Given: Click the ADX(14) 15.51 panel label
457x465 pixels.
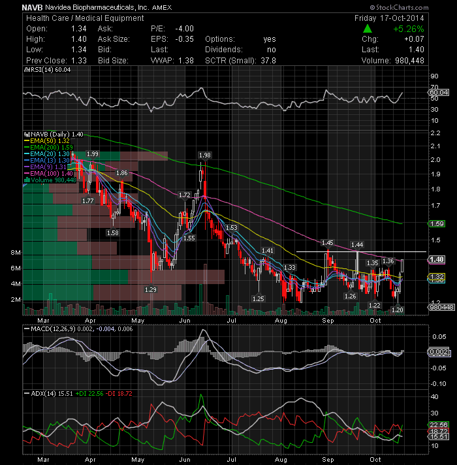Looking at the screenshot, I should point(48,394).
